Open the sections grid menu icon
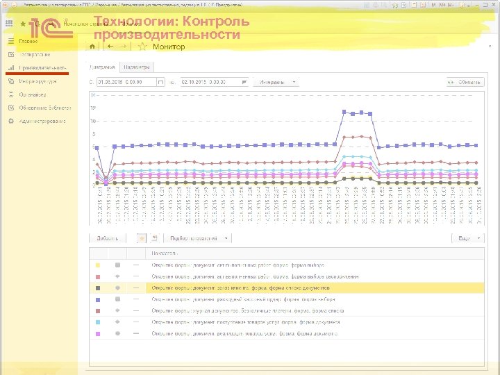Image resolution: width=500 pixels, height=375 pixels. coord(9,24)
